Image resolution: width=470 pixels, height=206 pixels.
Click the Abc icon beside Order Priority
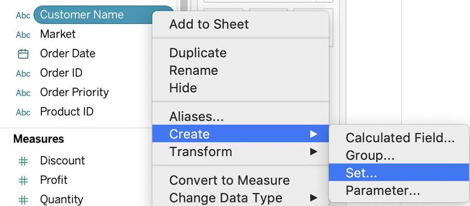click(23, 93)
